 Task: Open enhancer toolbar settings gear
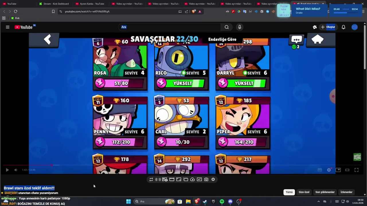point(213,179)
